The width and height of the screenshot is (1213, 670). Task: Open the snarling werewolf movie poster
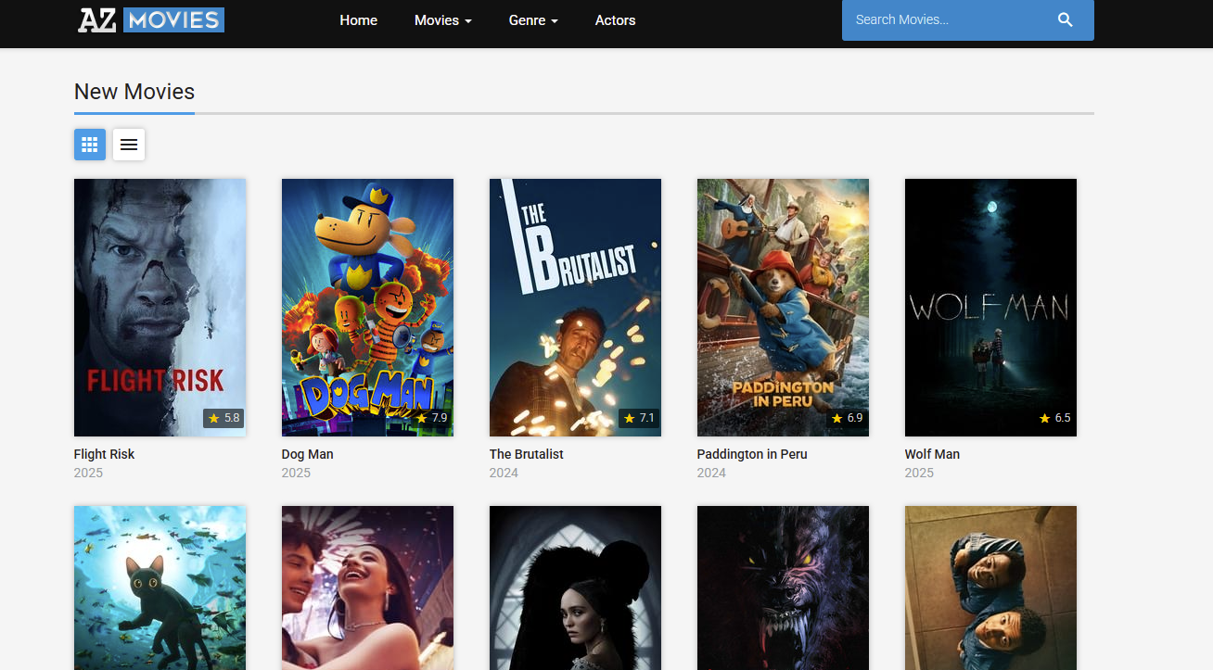pos(783,588)
